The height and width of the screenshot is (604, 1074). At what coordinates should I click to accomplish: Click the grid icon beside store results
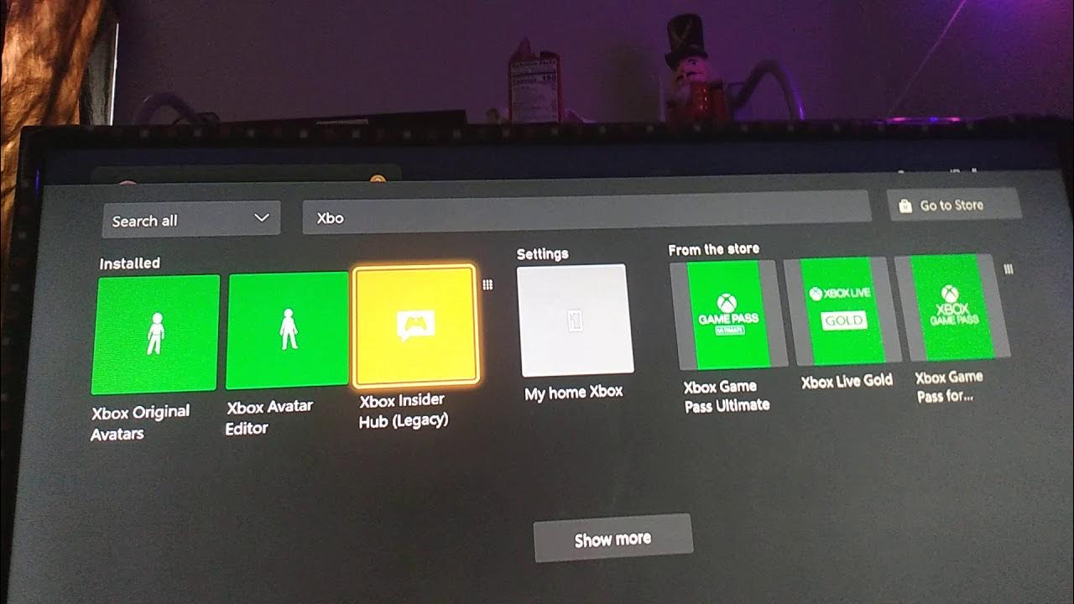point(1009,269)
